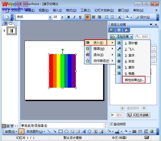This screenshot has height=141, width=161.
Task: Activate the Select Objects arrow tool
Action: 21,131
